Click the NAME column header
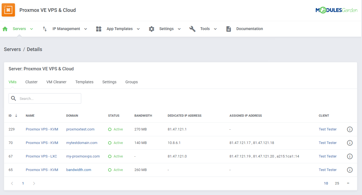This screenshot has width=362, height=195. [30, 116]
